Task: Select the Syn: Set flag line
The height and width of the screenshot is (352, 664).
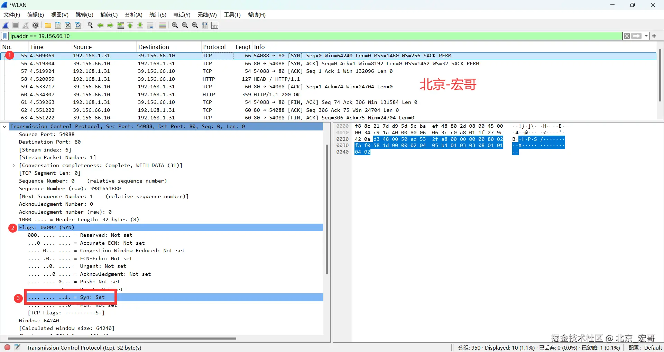Action: [x=175, y=297]
